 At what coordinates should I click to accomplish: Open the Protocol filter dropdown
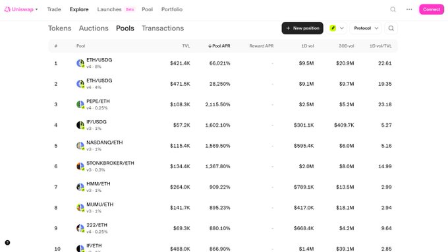coord(366,28)
